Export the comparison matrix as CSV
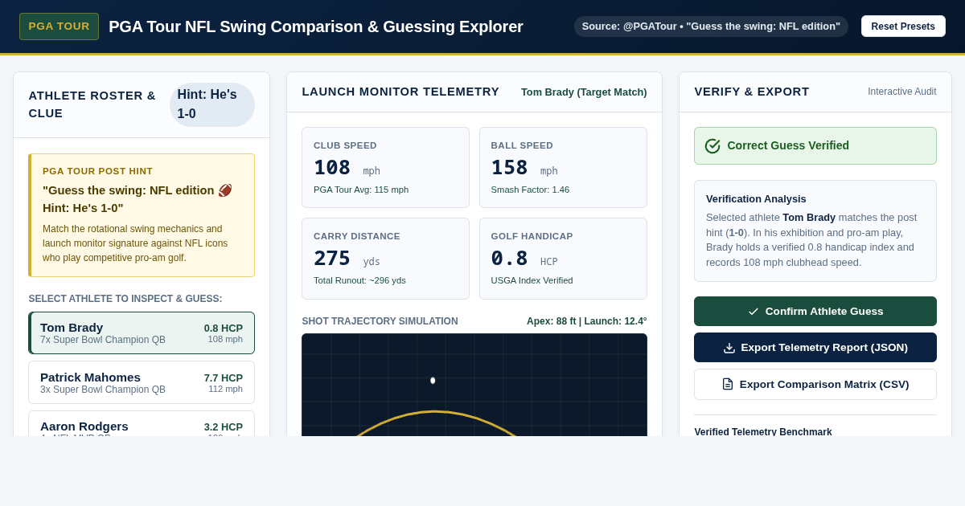This screenshot has width=965, height=506. click(x=815, y=384)
